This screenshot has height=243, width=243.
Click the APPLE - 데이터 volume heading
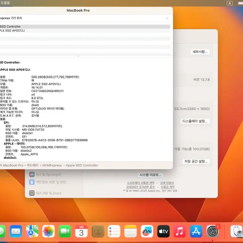coord(15,144)
